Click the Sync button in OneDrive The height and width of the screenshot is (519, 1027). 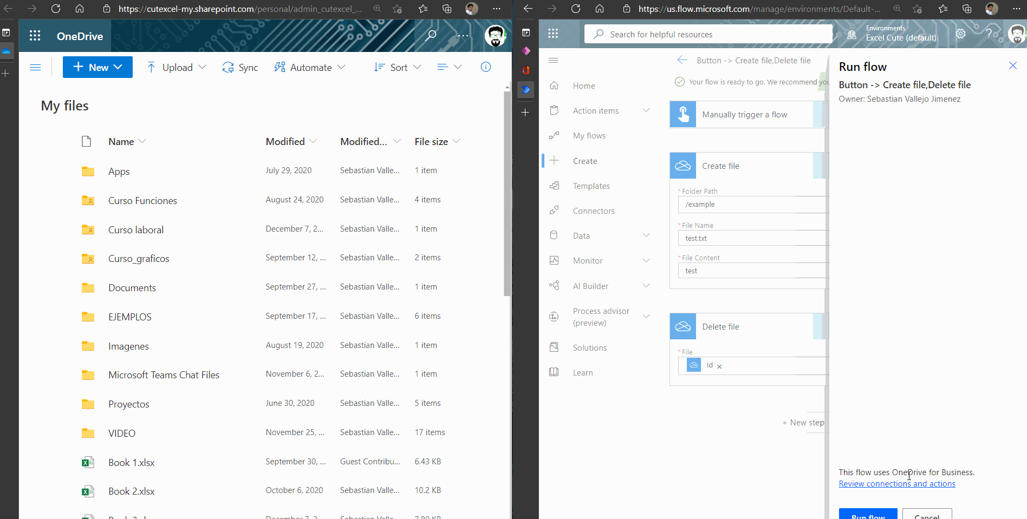[240, 67]
